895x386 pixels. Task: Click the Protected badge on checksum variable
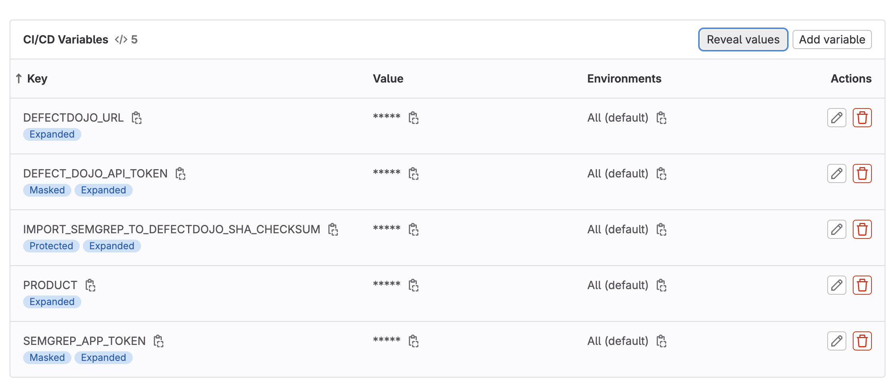click(x=51, y=246)
